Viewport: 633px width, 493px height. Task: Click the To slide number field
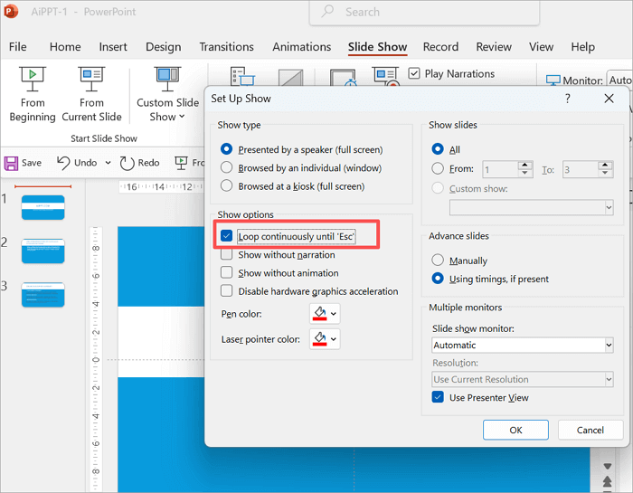click(581, 169)
